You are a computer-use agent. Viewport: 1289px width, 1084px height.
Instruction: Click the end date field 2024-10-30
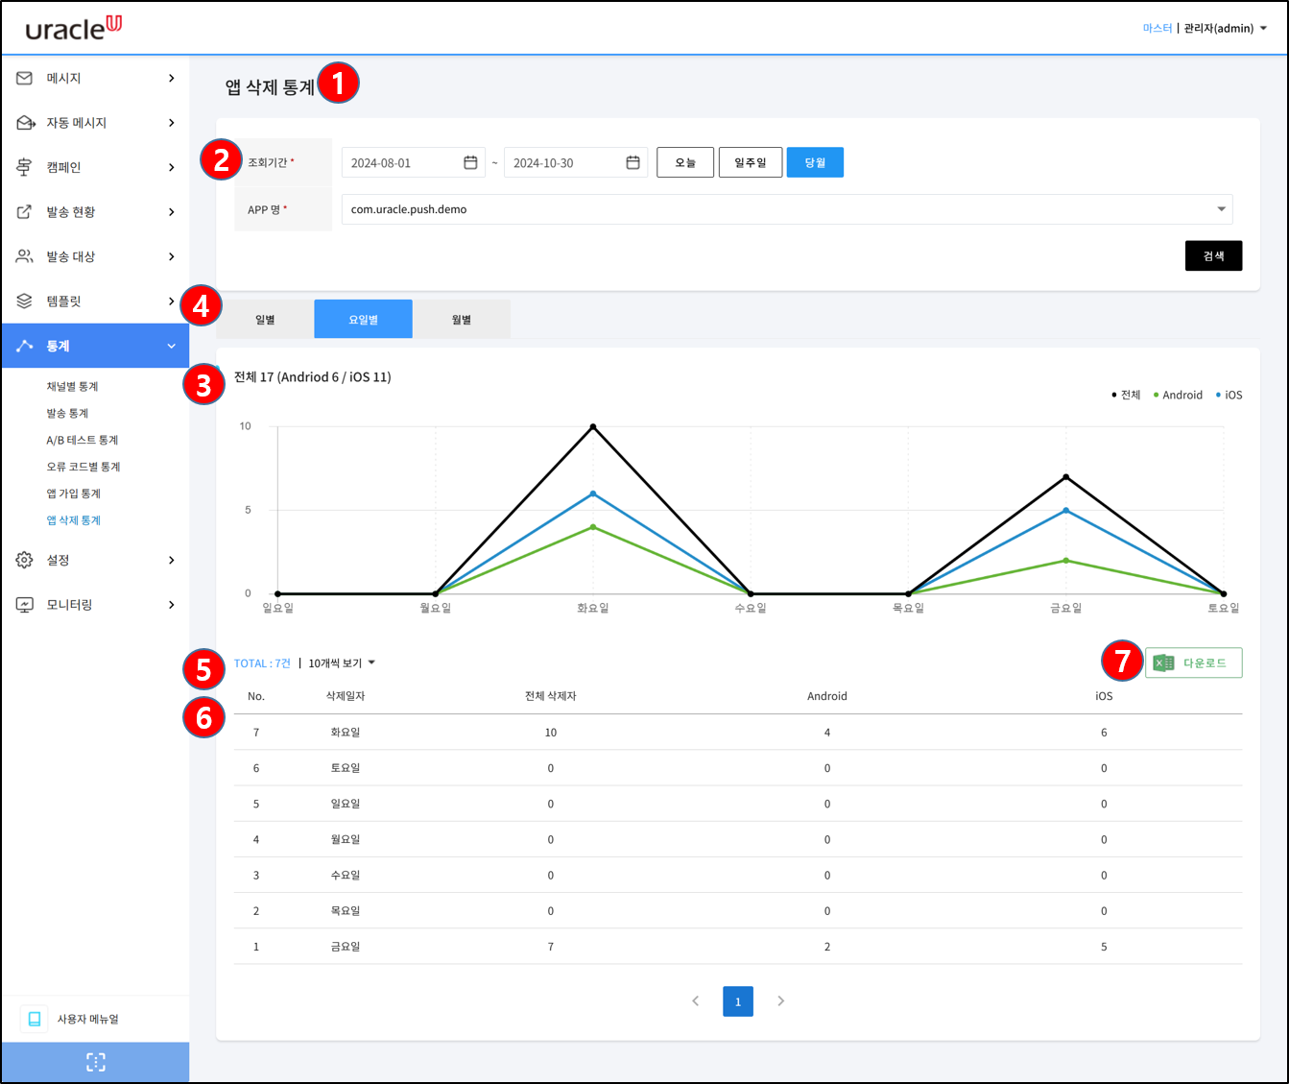[576, 162]
